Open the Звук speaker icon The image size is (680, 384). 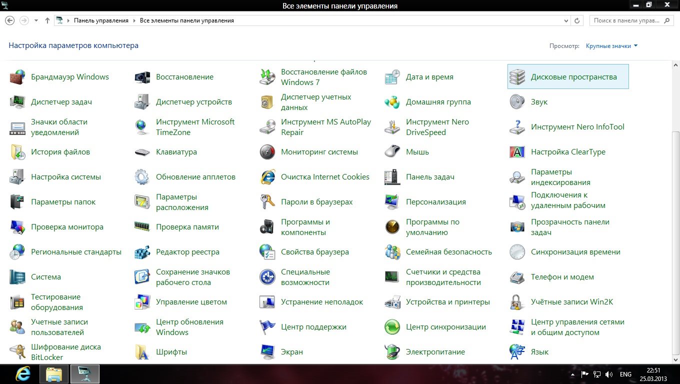[x=517, y=102]
